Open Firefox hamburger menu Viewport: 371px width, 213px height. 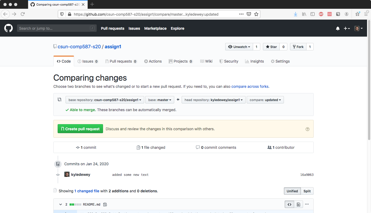[366, 14]
